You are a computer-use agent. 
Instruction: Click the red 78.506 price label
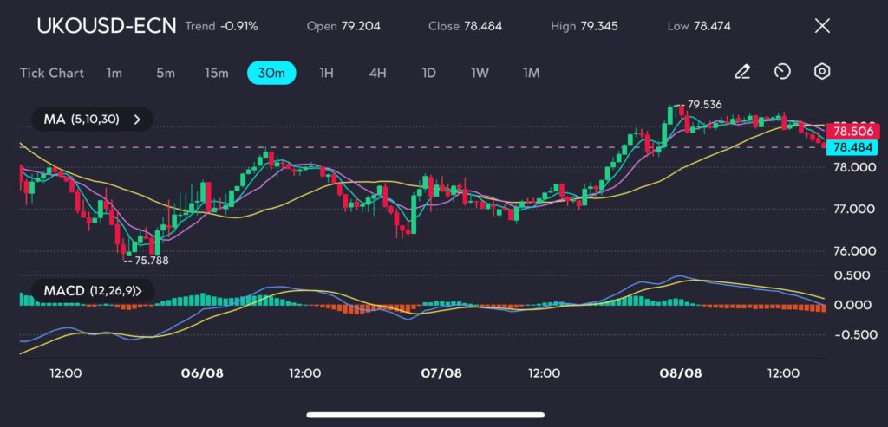tap(852, 132)
